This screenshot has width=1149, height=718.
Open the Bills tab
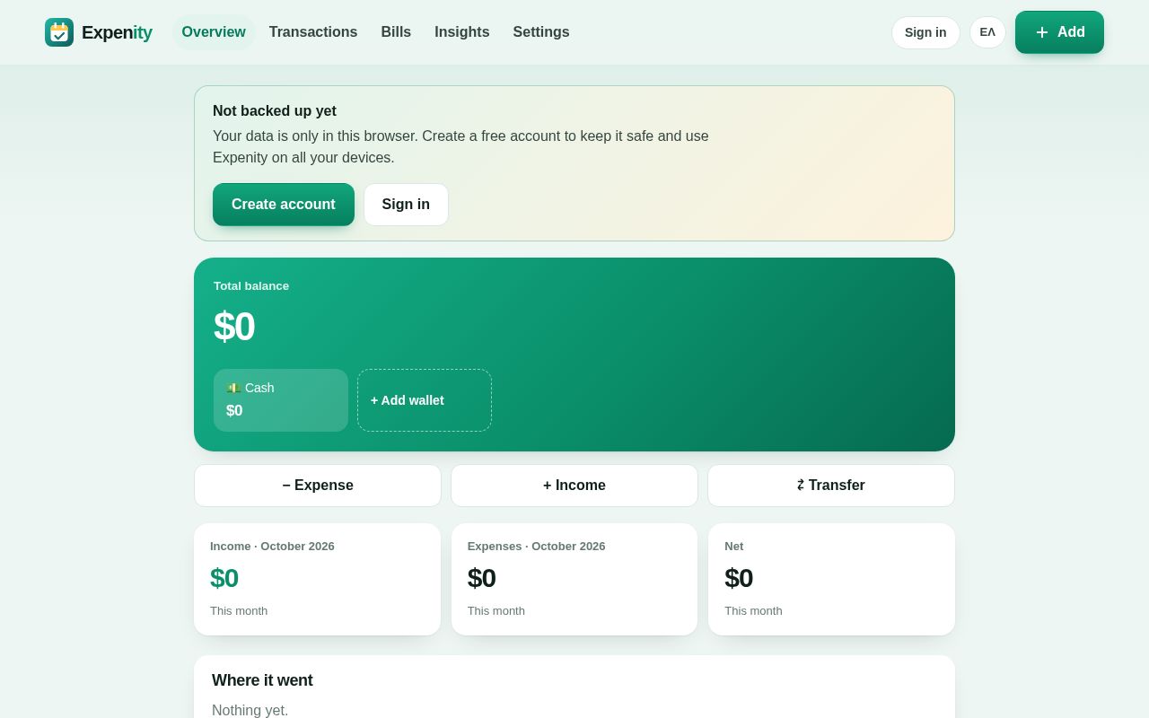coord(396,32)
